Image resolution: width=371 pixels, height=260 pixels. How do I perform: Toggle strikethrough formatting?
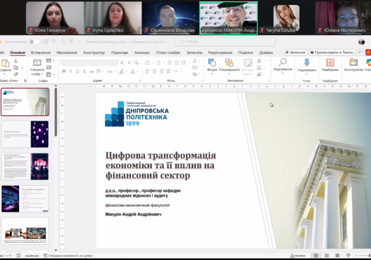[x=92, y=71]
